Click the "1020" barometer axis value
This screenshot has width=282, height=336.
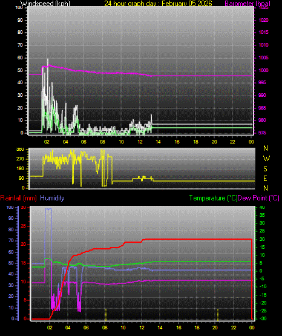pyautogui.click(x=264, y=20)
